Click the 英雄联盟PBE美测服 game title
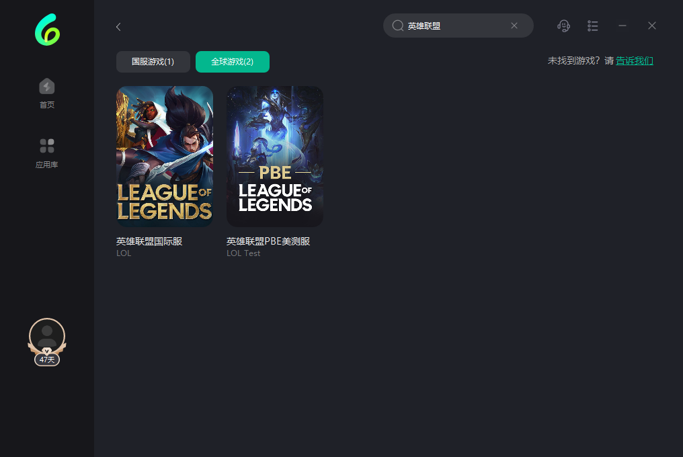Screen dimensions: 683x457 (x=268, y=241)
